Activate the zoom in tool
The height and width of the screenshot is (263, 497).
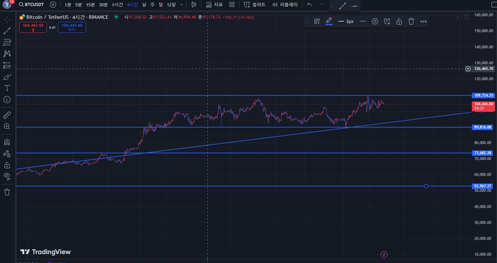pos(7,126)
